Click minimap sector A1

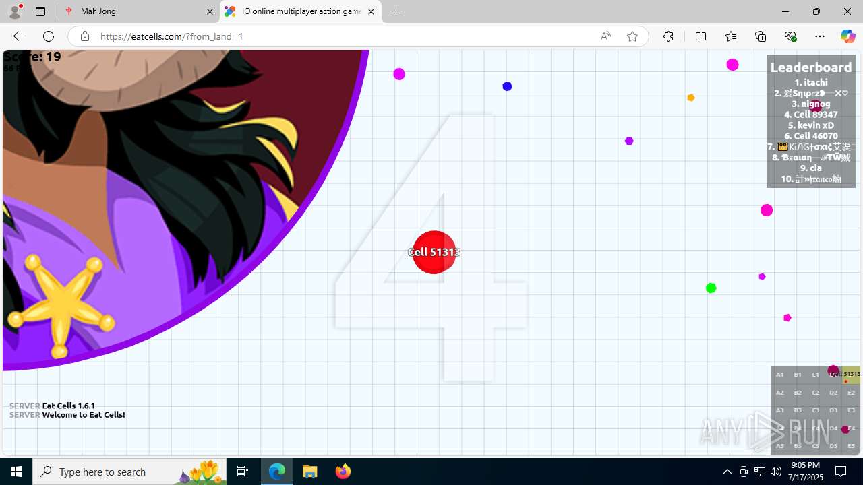(x=779, y=375)
